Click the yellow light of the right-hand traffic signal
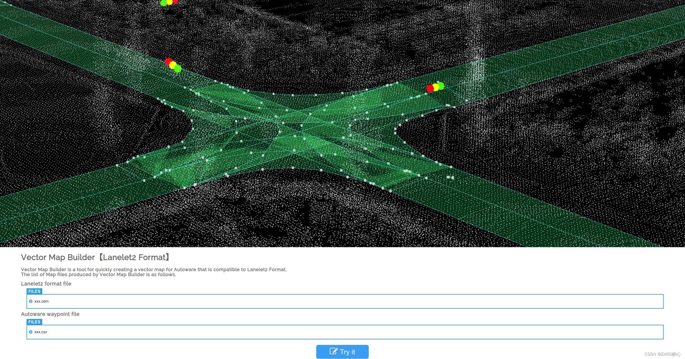 click(x=435, y=87)
